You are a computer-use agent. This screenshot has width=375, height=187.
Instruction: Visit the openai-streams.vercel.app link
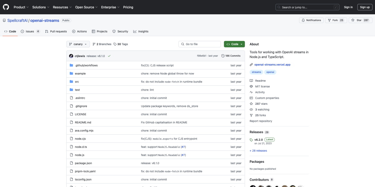coord(272,65)
